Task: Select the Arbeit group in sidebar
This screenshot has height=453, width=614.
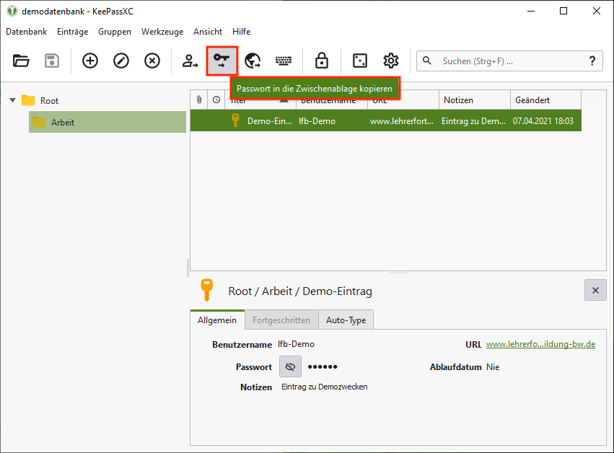Action: pos(62,122)
